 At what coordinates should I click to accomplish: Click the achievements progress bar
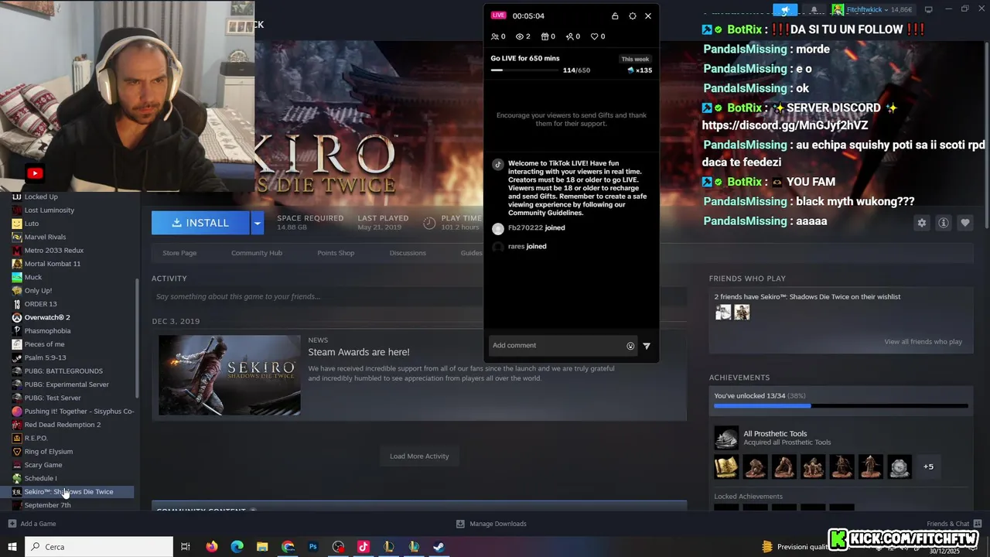click(x=841, y=405)
